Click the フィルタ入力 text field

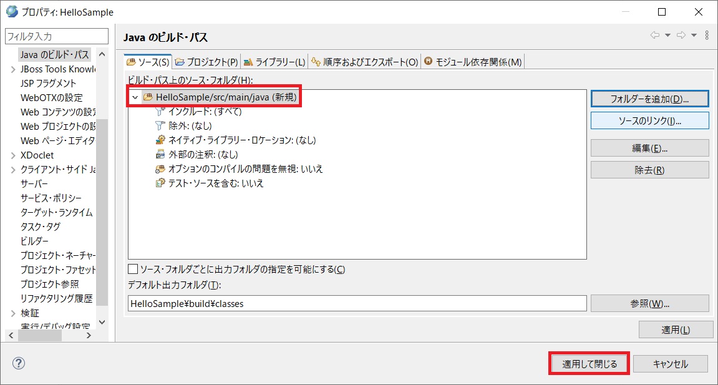pyautogui.click(x=57, y=36)
